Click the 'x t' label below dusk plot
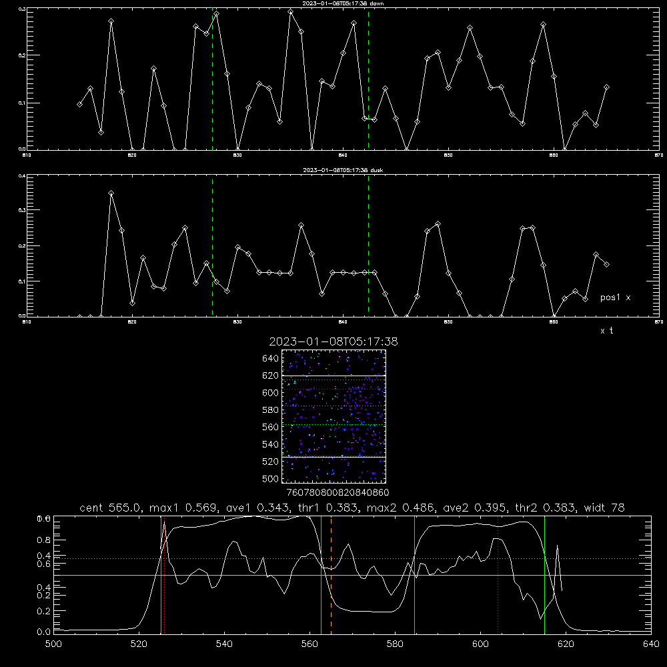The width and height of the screenshot is (667, 667). point(606,331)
